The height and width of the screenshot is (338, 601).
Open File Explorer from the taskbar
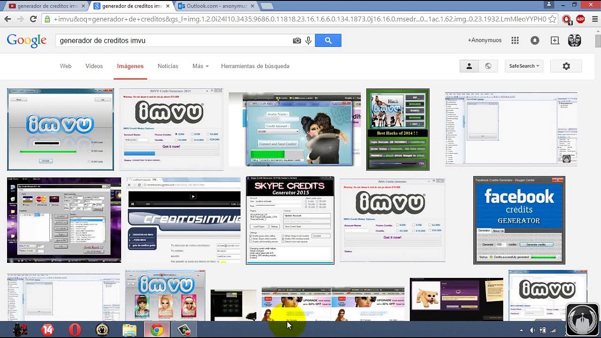pyautogui.click(x=130, y=330)
